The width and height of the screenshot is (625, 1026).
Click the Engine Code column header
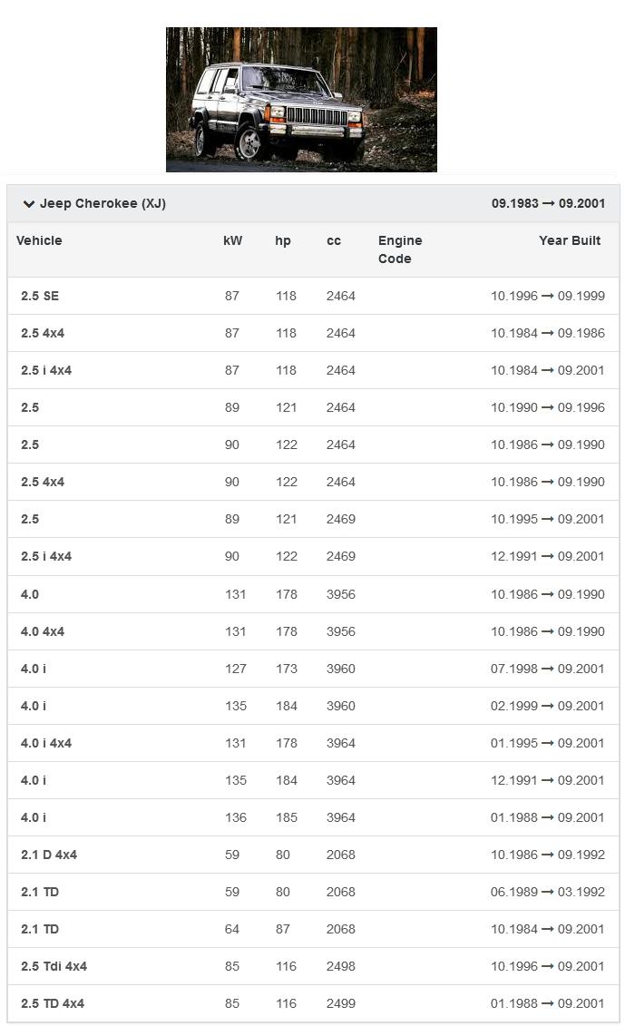(400, 249)
